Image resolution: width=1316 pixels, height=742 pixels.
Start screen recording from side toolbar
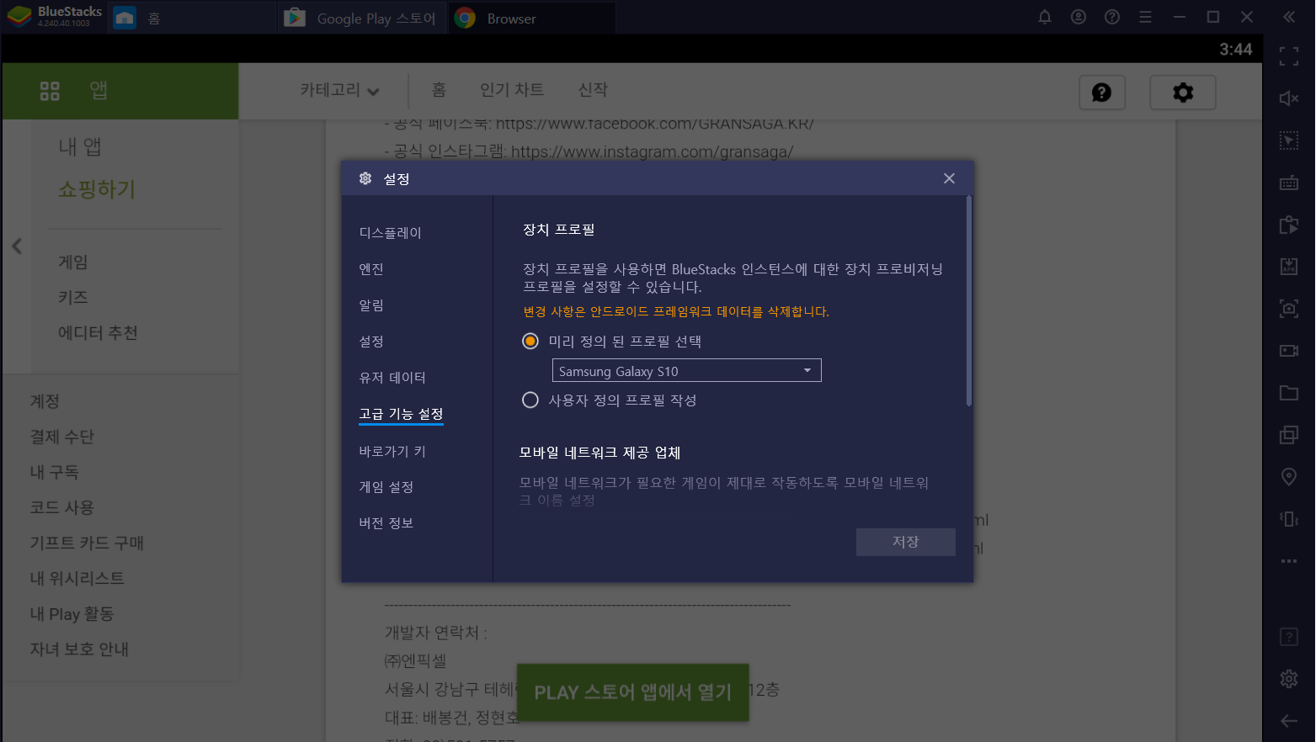(x=1289, y=351)
